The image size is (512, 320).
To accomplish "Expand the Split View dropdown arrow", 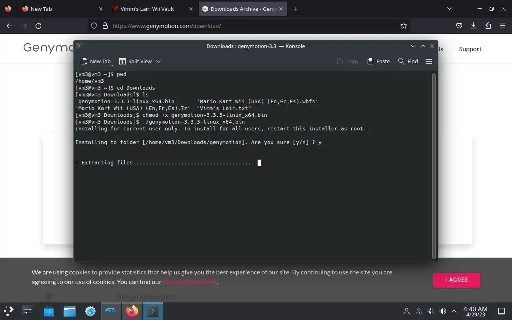I will coord(158,61).
